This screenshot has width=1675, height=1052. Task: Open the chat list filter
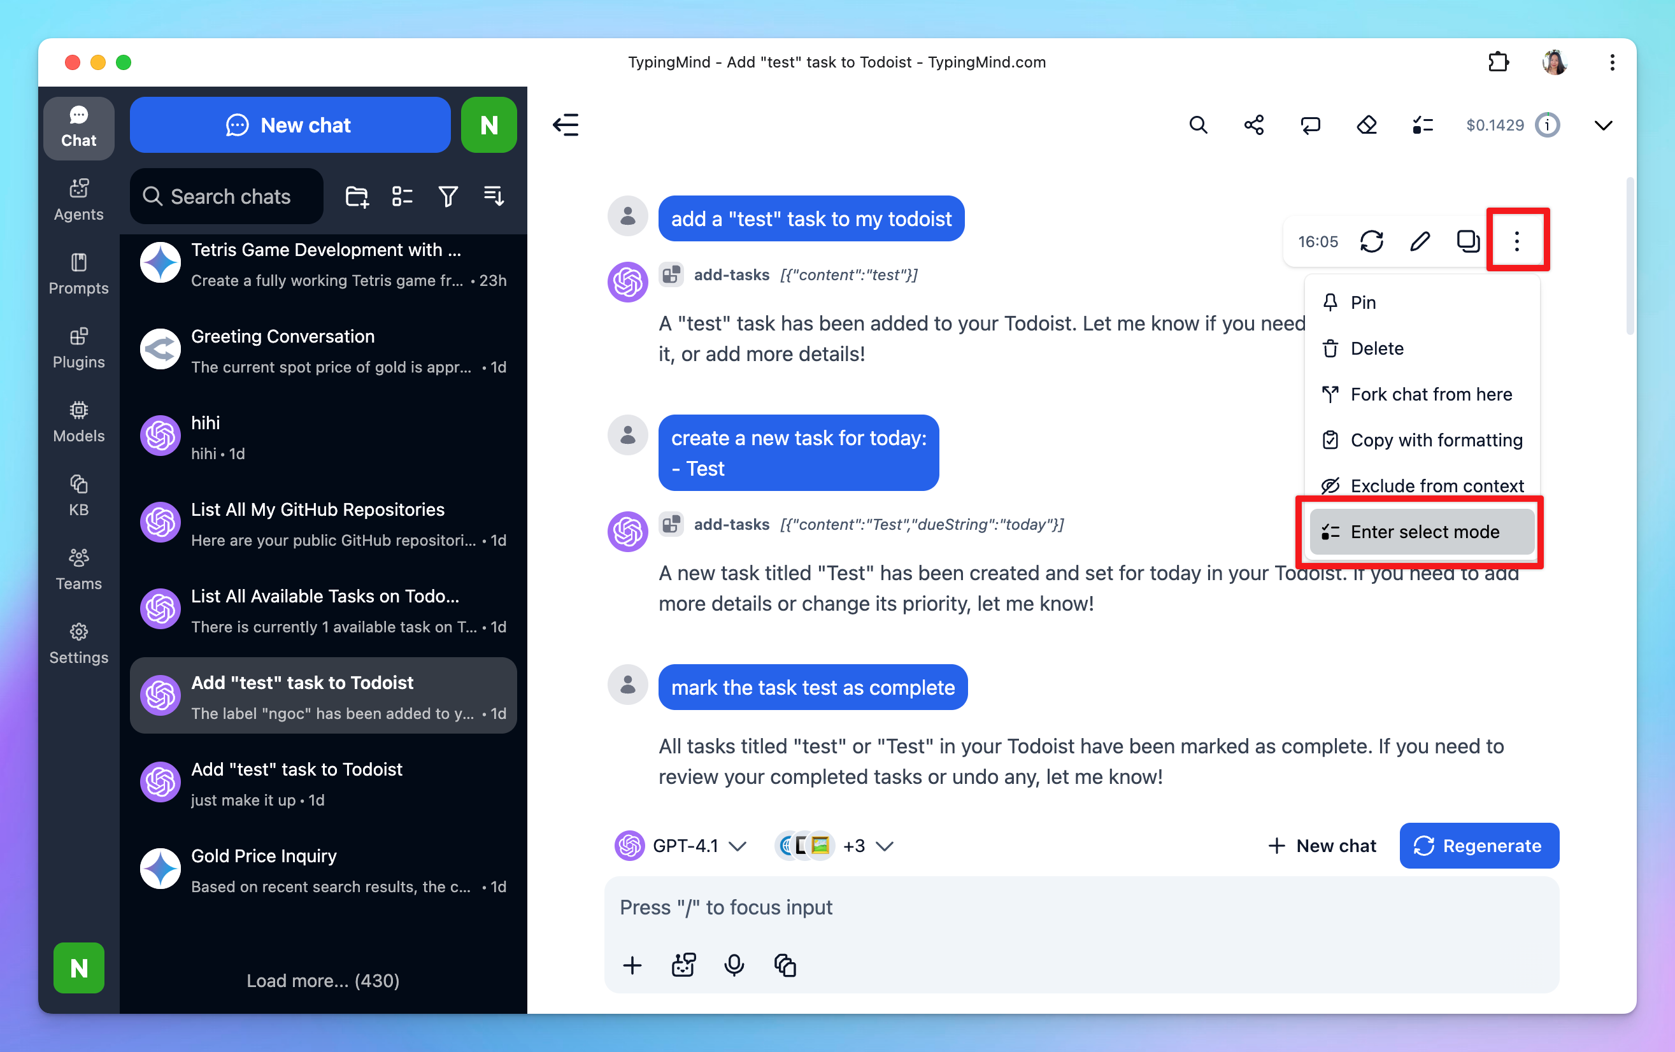coord(448,197)
